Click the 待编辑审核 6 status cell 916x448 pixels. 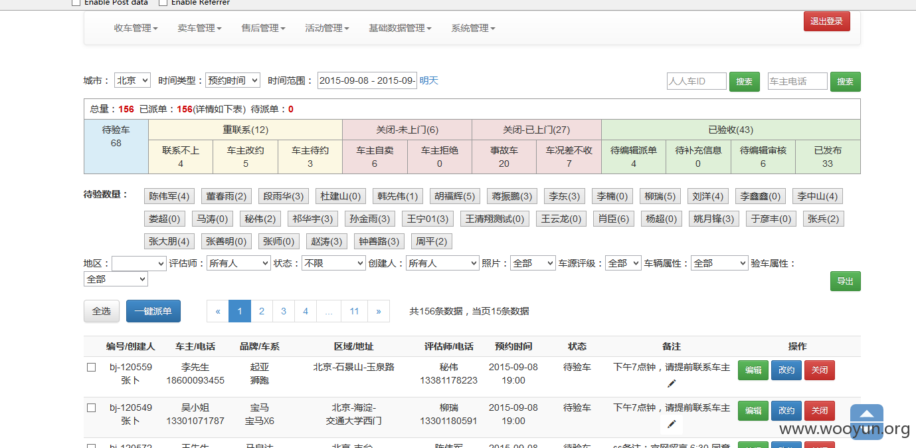[763, 157]
